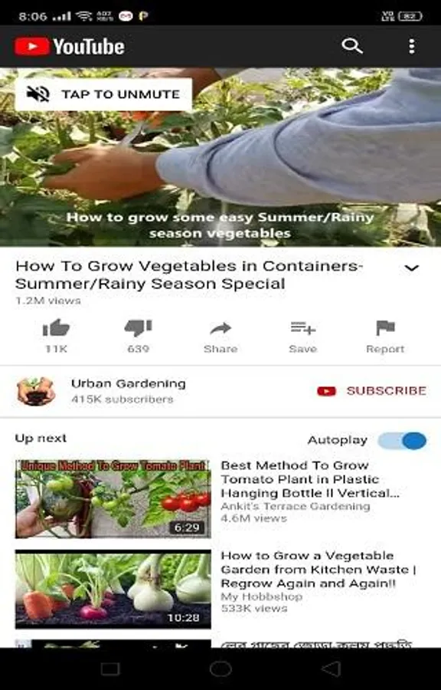Open Urban Gardening channel avatar
The width and height of the screenshot is (441, 690).
[36, 391]
